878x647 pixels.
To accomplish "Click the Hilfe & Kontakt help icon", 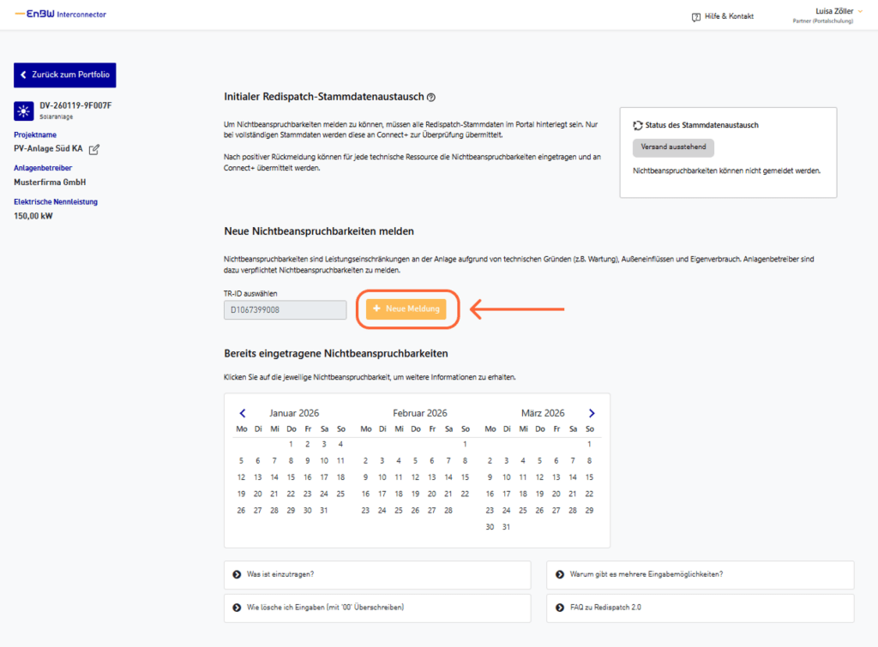I will click(696, 16).
